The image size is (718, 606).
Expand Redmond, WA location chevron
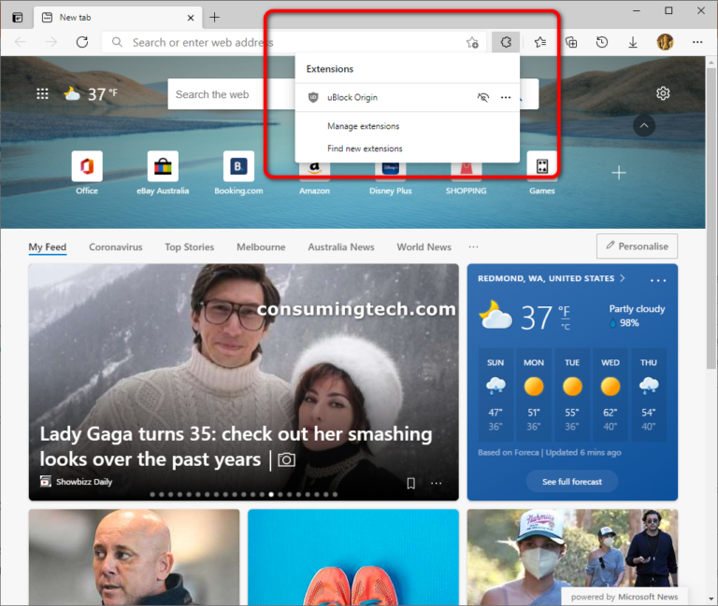point(623,278)
